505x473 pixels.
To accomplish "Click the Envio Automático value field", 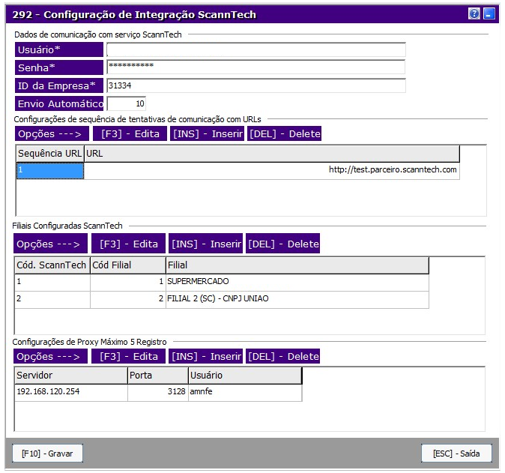I will coord(127,103).
